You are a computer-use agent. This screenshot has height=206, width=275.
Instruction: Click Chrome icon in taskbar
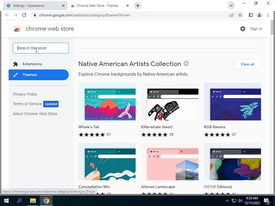pos(46,201)
